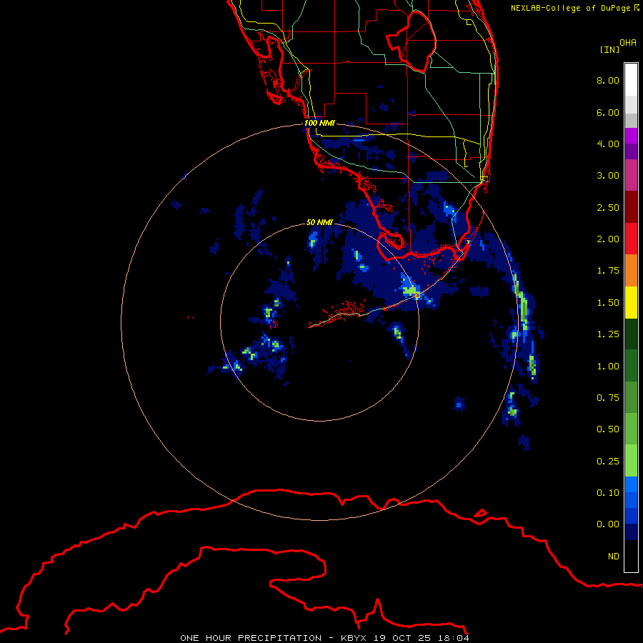Viewport: 643px width, 643px height.
Task: Select the darkest green swatch beside 1.25
Action: click(631, 334)
